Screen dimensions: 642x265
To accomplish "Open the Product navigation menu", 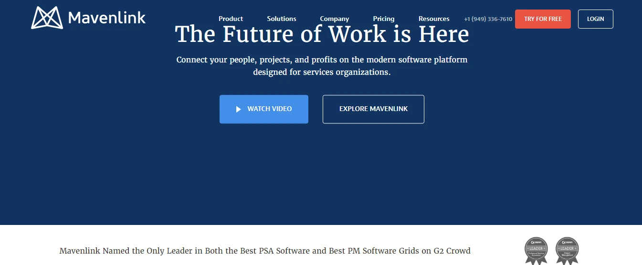I will (x=231, y=19).
